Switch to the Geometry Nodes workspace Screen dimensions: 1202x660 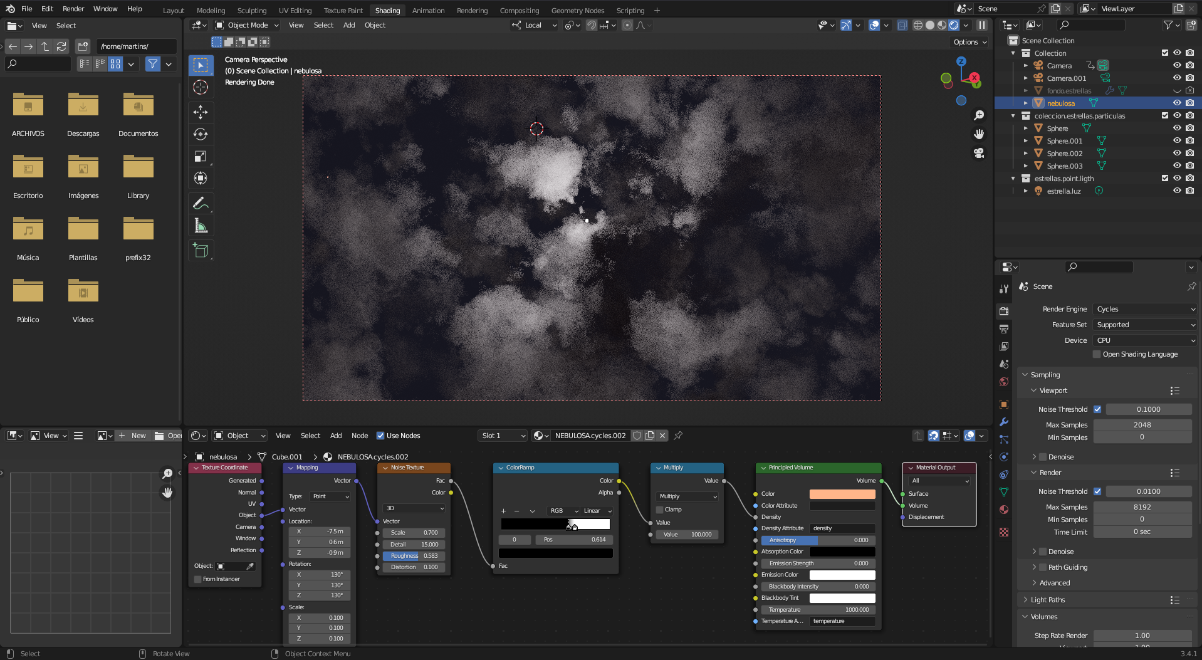point(577,11)
